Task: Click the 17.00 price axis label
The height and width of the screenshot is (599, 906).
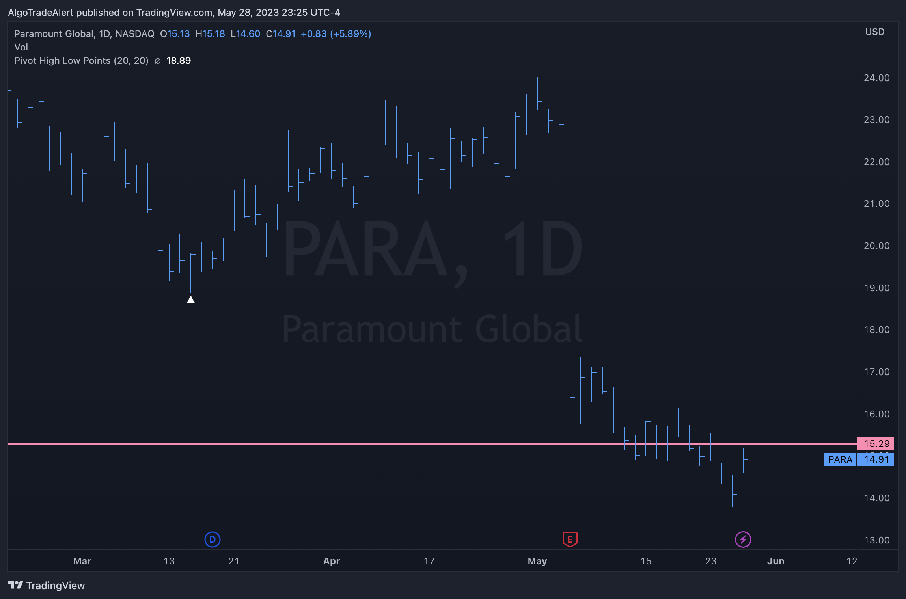Action: click(877, 372)
